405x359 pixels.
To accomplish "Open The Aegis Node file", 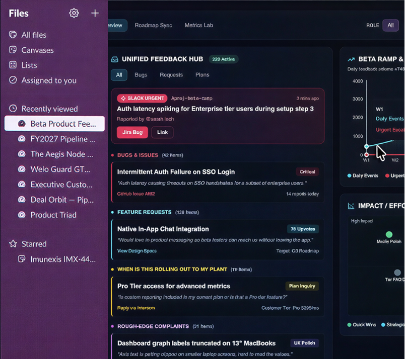I will point(54,154).
